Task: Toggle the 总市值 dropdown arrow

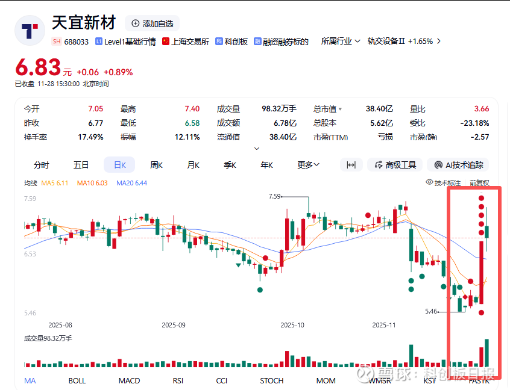Action: 340,109
